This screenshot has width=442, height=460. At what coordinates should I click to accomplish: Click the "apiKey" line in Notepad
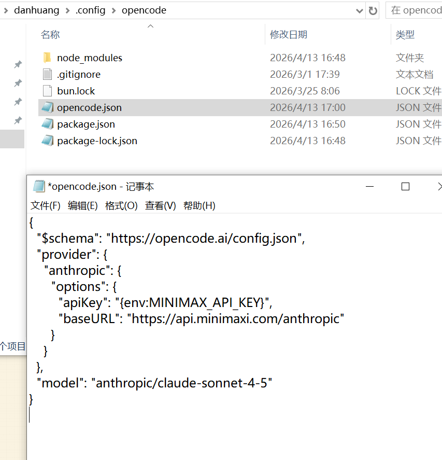[165, 302]
